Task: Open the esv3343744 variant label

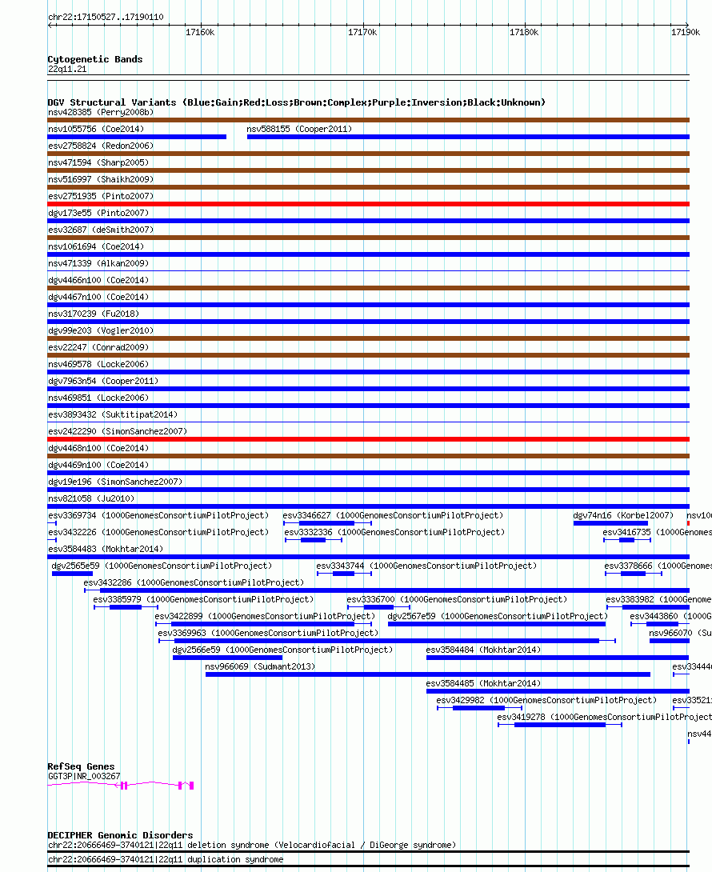Action: (x=426, y=566)
